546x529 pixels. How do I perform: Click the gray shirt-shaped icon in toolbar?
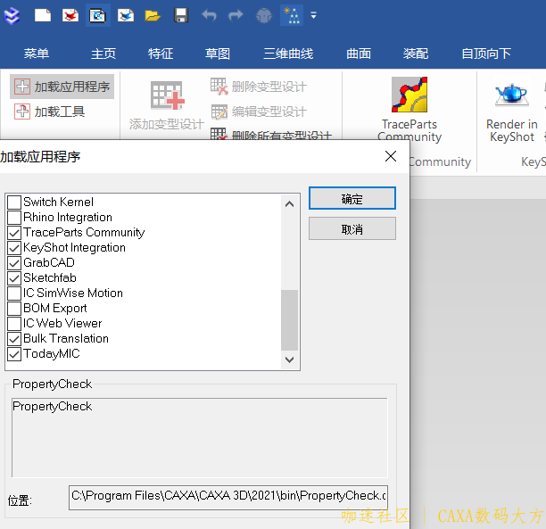tap(264, 16)
